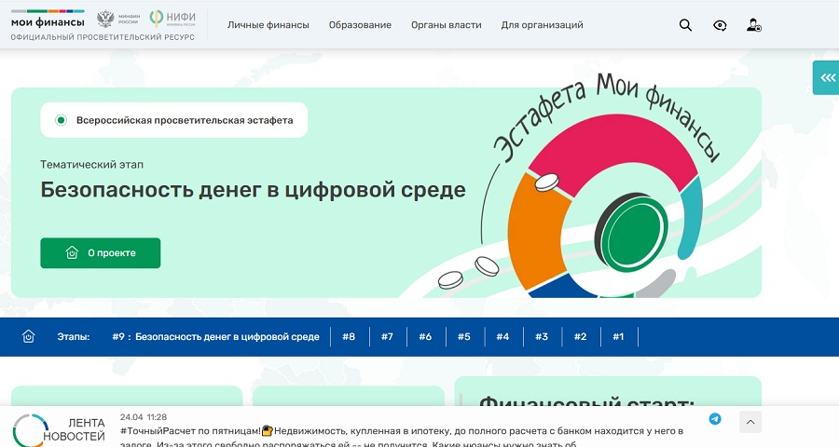Select stage #5 in stages bar
839x447 pixels.
coord(464,337)
